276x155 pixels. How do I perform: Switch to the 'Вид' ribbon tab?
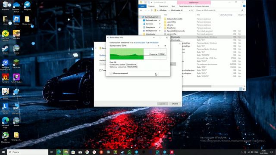pyautogui.click(x=173, y=6)
